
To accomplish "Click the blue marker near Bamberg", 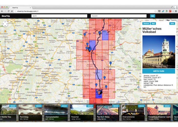I will pos(85,35).
